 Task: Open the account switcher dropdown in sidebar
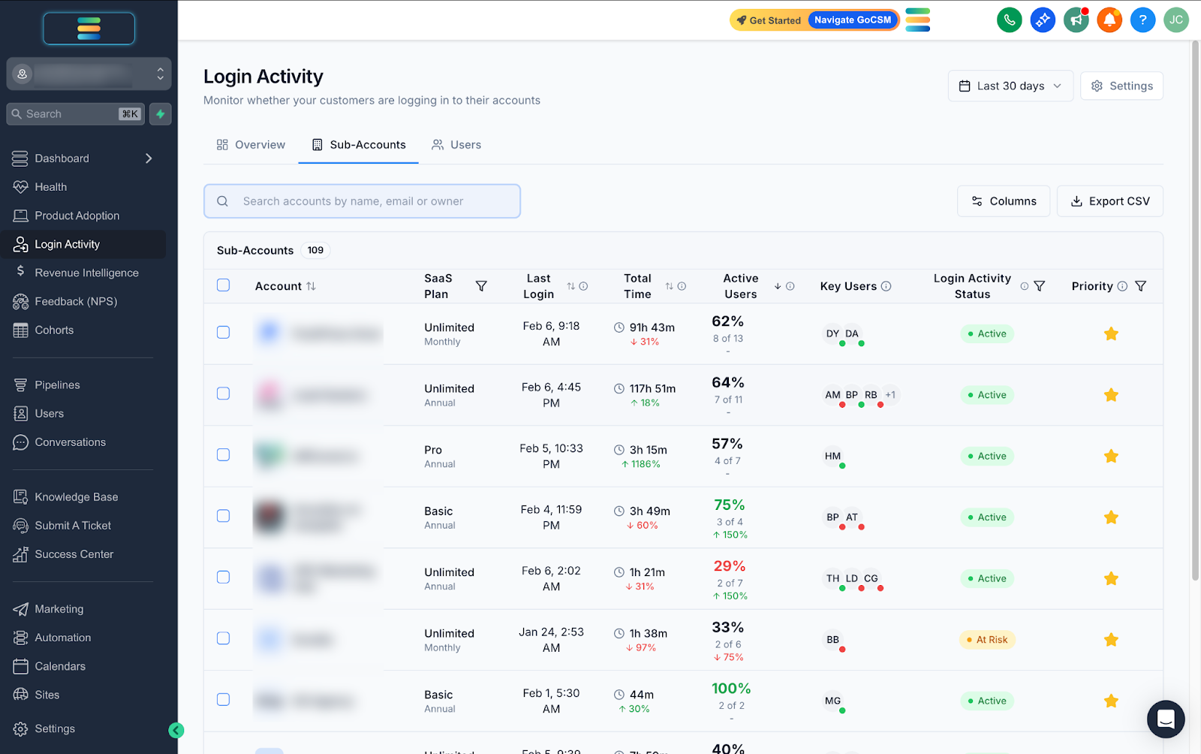coord(89,74)
